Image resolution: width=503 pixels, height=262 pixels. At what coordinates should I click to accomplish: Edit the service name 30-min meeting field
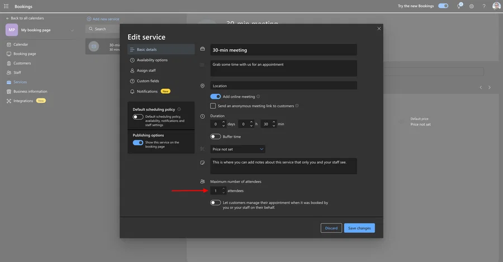coord(283,50)
